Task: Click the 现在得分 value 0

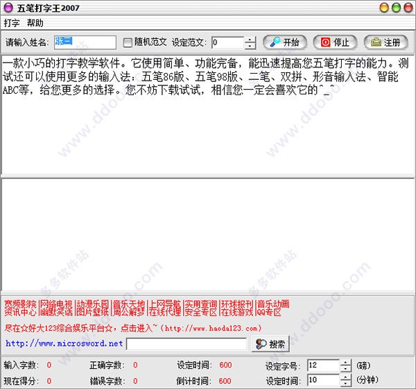Action: [49, 381]
